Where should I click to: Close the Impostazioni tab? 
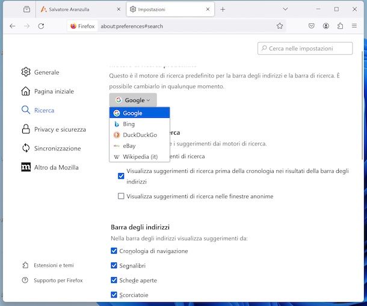[208, 10]
